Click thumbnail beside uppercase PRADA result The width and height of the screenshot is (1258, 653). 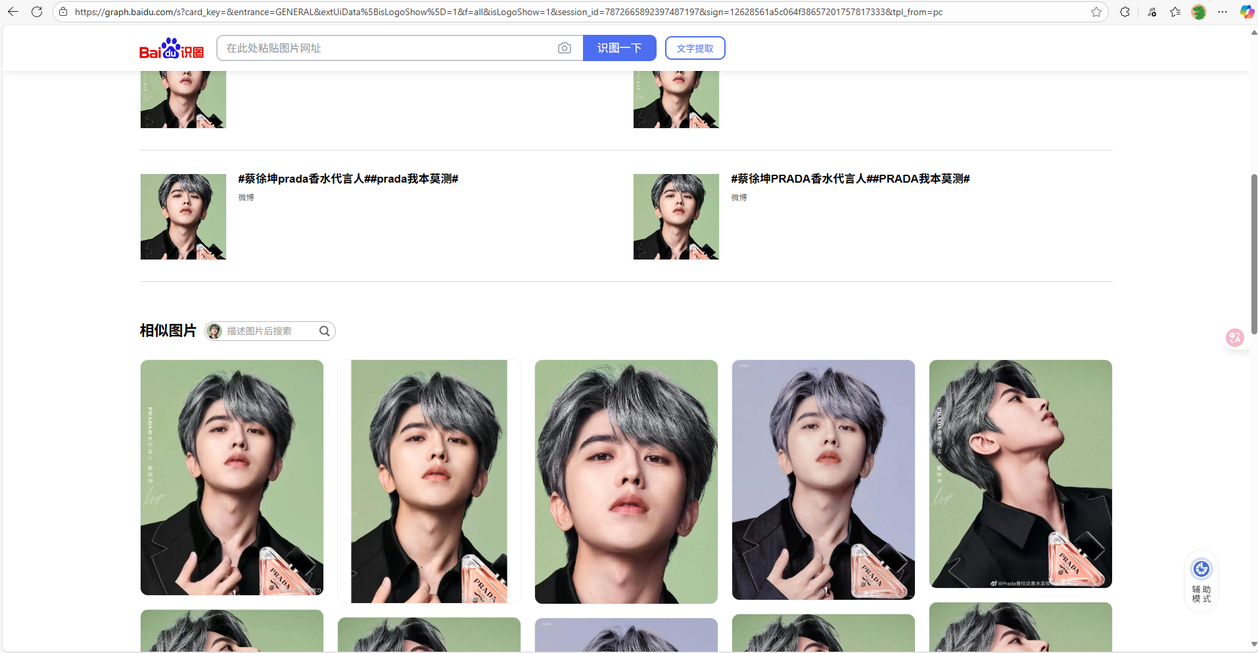(676, 217)
